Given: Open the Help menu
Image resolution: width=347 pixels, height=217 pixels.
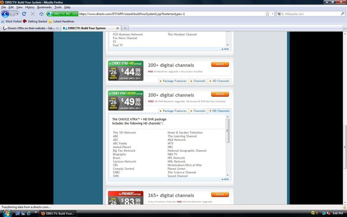Looking at the screenshot, I should (67, 7).
